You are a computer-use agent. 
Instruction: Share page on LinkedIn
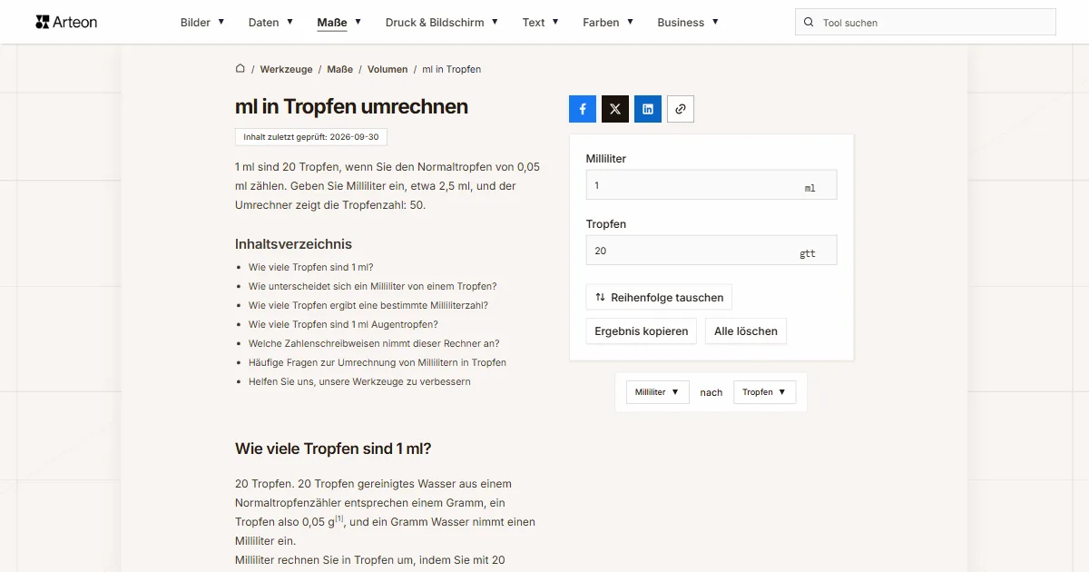[648, 109]
